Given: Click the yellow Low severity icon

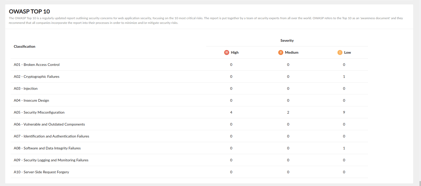Looking at the screenshot, I should [x=340, y=52].
